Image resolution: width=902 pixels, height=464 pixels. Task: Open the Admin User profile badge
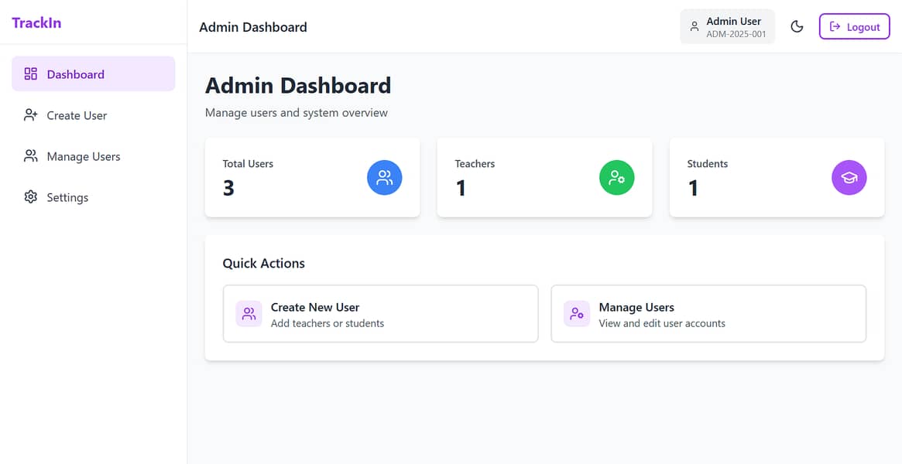coord(727,27)
